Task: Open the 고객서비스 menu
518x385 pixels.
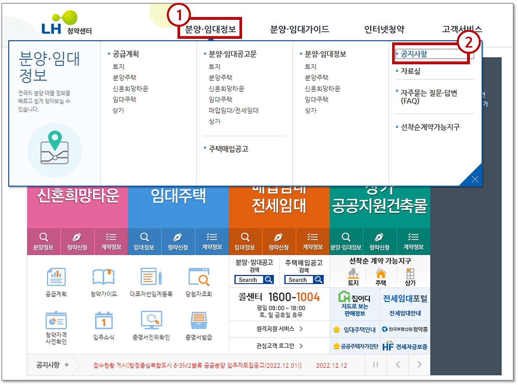Action: tap(462, 29)
